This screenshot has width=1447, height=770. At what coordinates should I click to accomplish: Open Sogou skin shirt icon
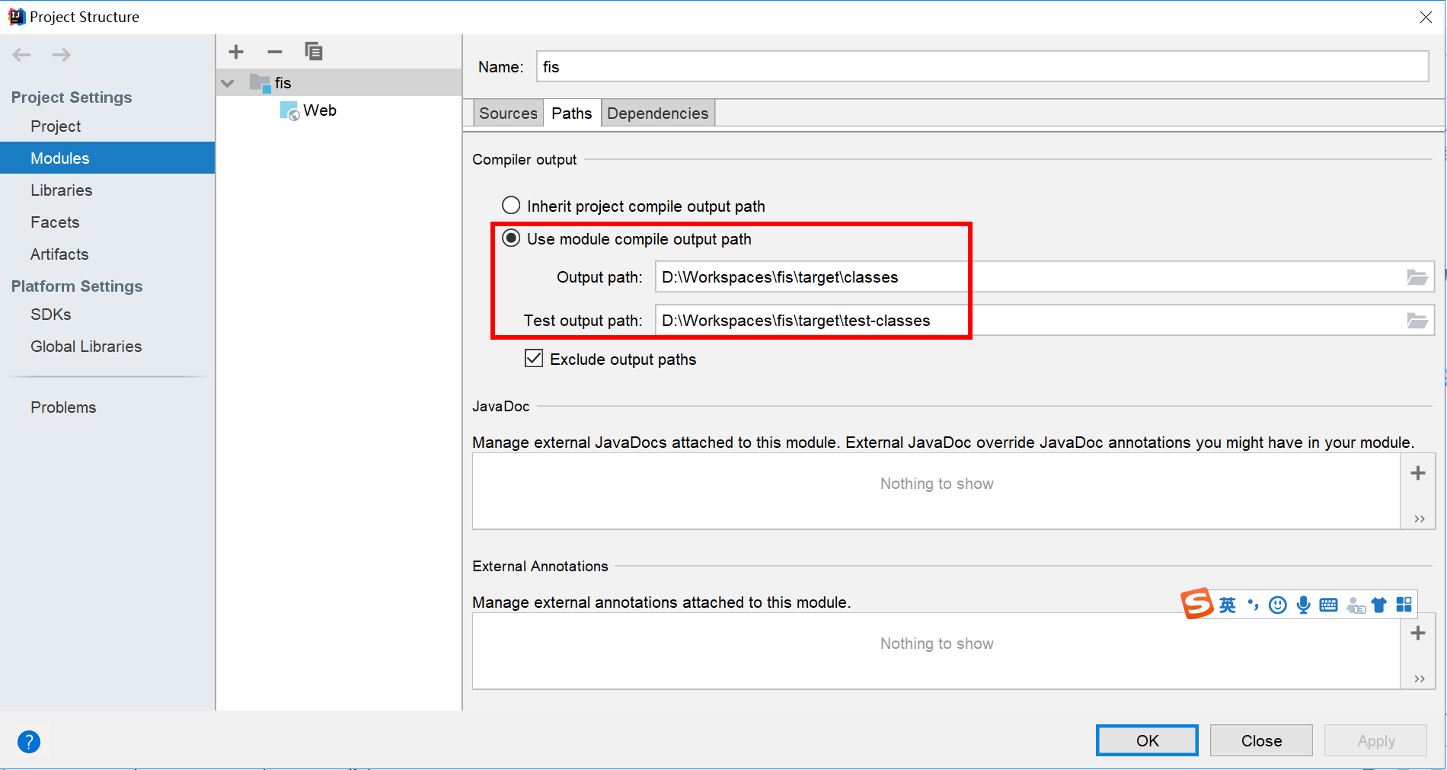click(x=1379, y=605)
